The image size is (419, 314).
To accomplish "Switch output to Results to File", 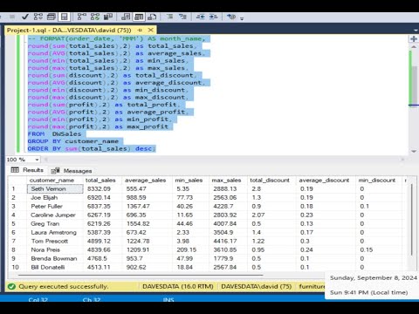I will 152,17.
